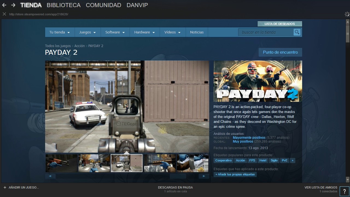
Task: Open Muy positivos global reviews
Action: (x=243, y=141)
